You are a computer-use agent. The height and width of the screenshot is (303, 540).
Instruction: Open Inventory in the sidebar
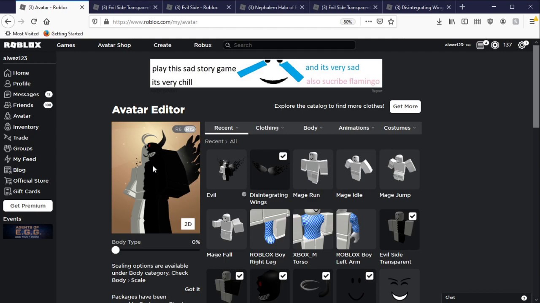pyautogui.click(x=22, y=127)
